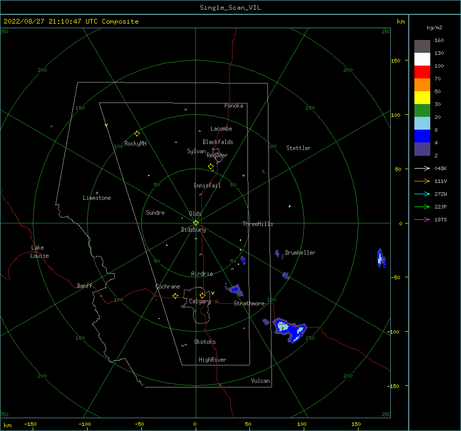Viewport: 461px width, 431px height.
Task: Click the 04DK legend label
Action: click(x=441, y=169)
